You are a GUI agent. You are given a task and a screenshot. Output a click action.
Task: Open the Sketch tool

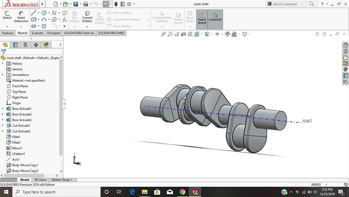pyautogui.click(x=7, y=15)
